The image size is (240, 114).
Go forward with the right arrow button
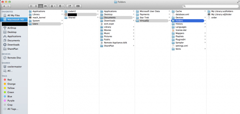(8, 6)
